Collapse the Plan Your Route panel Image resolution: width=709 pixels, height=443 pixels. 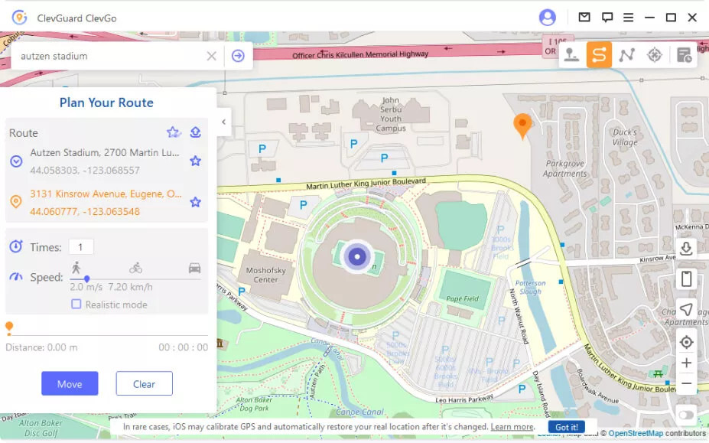(224, 122)
